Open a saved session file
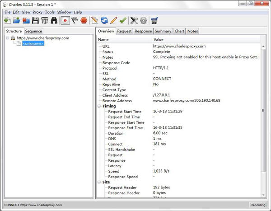Image resolution: width=271 pixels, height=211 pixels. point(17,20)
